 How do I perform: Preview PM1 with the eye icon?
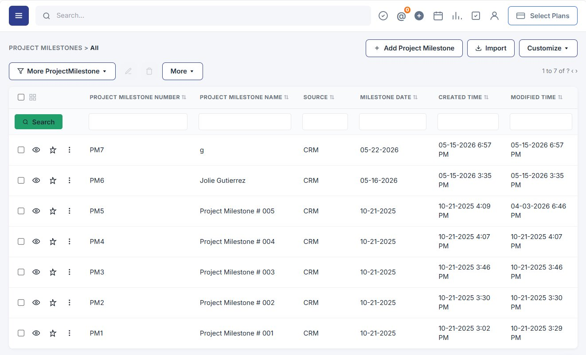tap(36, 333)
